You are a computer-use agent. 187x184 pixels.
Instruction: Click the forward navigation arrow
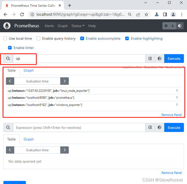click(14, 15)
